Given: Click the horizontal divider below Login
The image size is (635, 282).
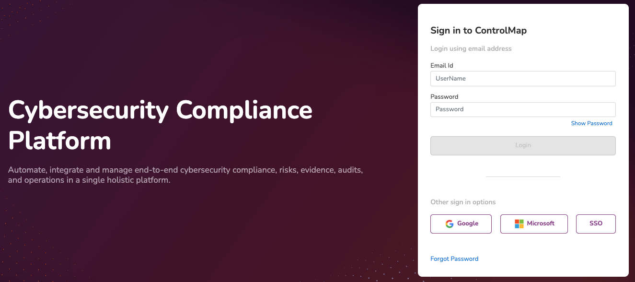Looking at the screenshot, I should (x=523, y=176).
